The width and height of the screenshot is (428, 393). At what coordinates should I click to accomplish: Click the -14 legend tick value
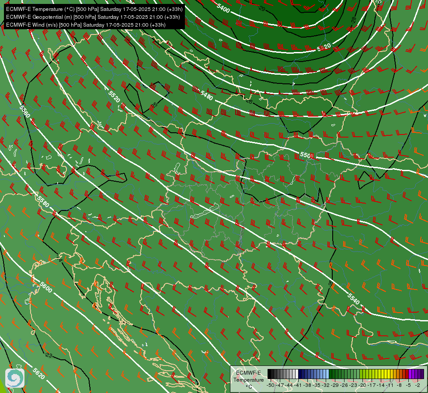(x=381, y=385)
